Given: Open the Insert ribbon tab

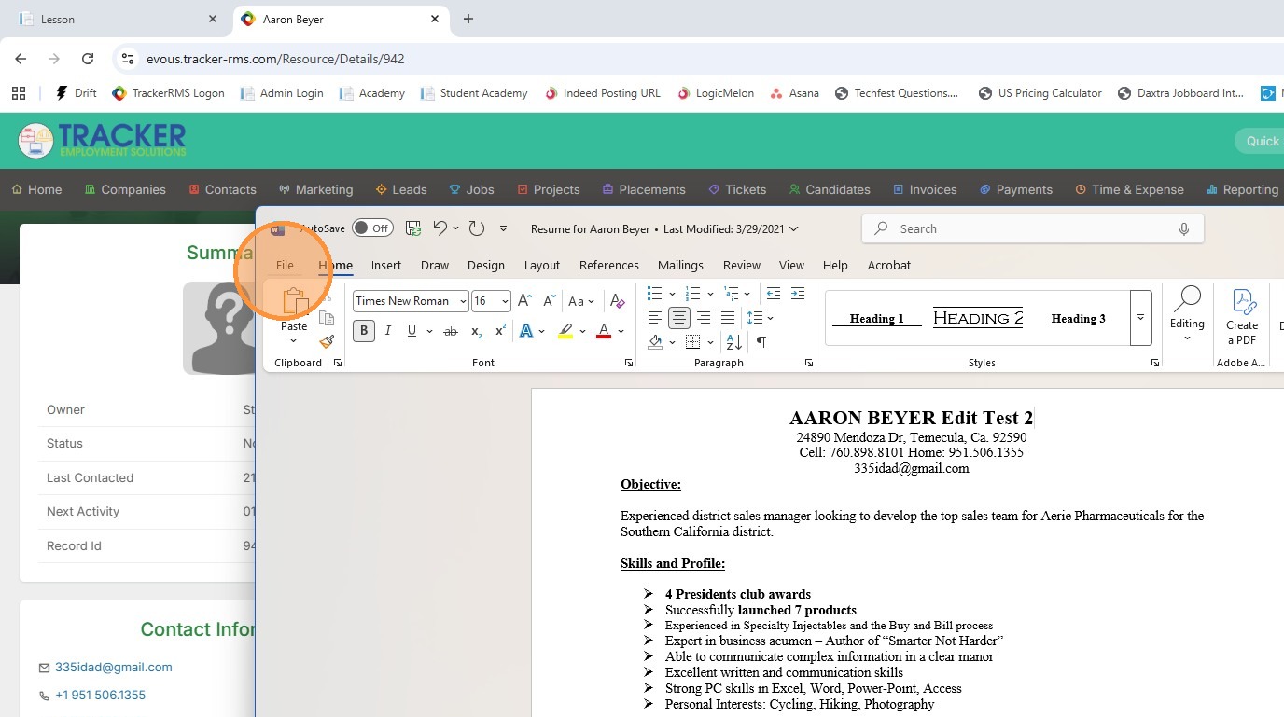Looking at the screenshot, I should click(x=386, y=265).
